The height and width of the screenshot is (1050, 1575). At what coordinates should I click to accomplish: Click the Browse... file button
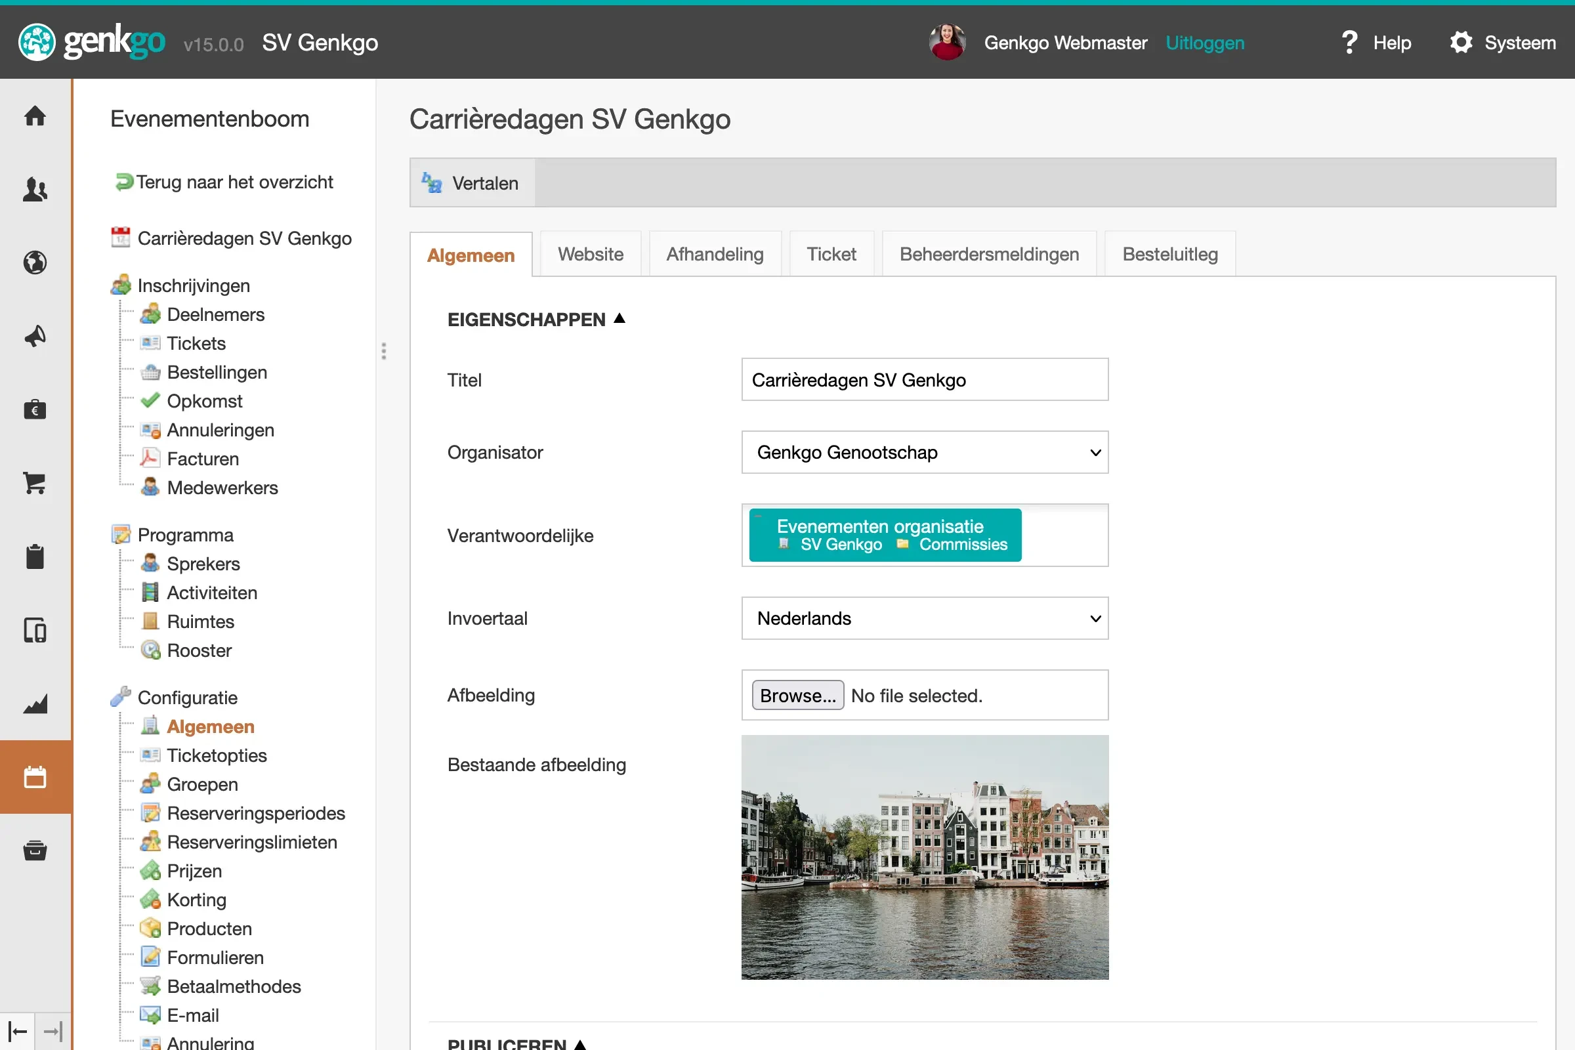[797, 695]
